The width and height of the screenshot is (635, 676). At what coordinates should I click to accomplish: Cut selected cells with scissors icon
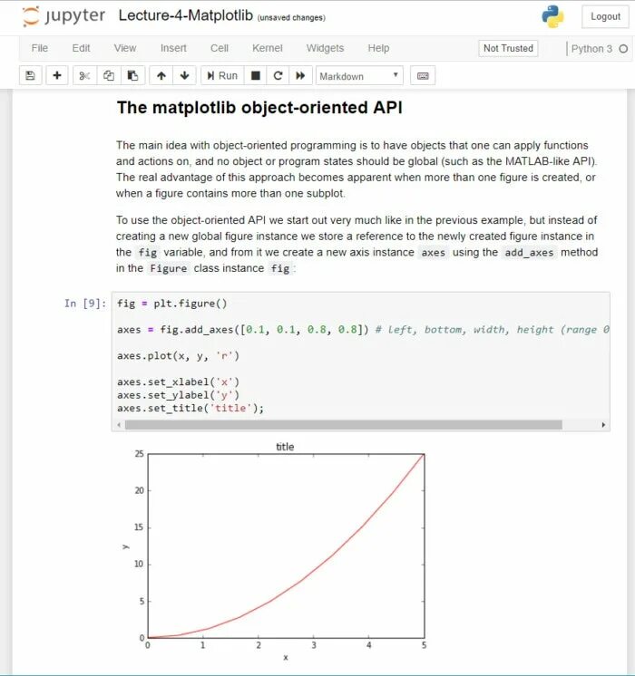pyautogui.click(x=84, y=76)
